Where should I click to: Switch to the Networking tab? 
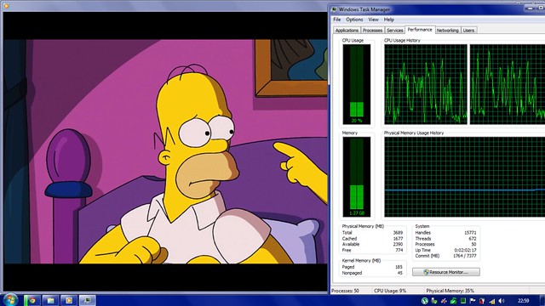(448, 31)
